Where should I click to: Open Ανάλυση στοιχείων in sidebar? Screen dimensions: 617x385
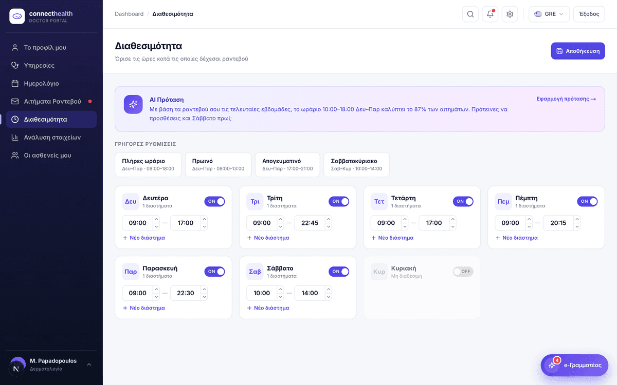pos(51,137)
